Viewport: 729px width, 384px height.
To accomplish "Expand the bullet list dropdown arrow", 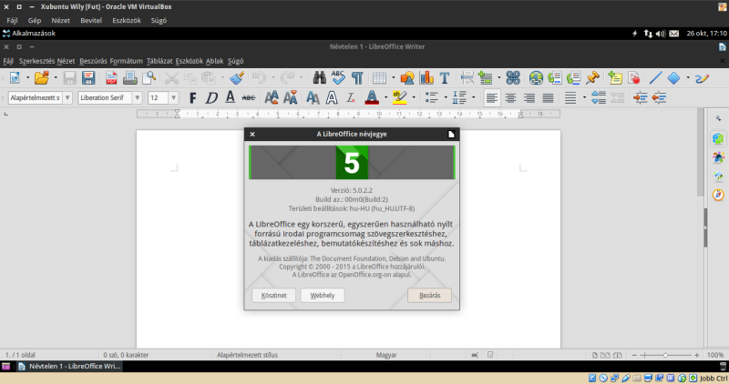I will coord(446,97).
